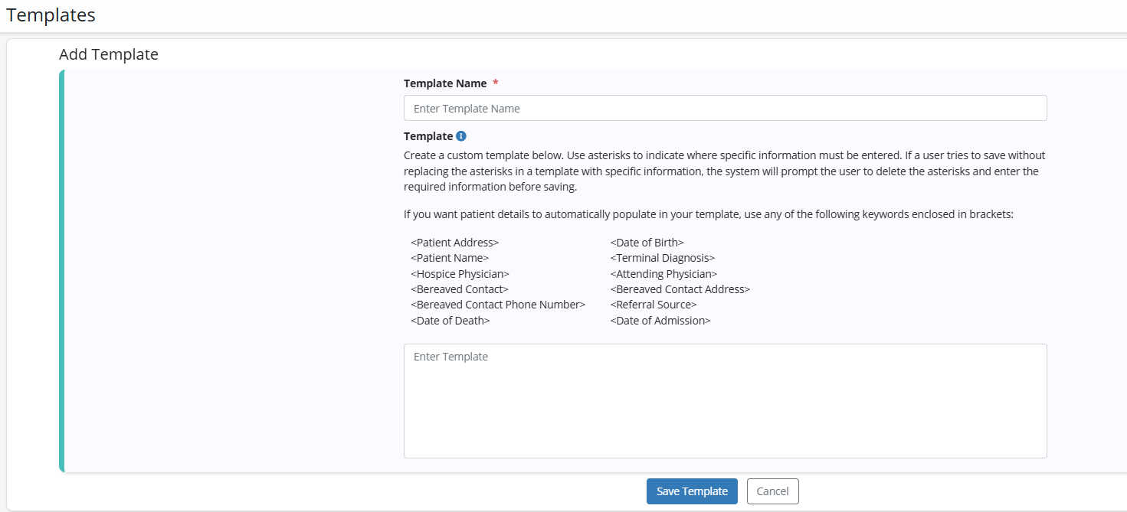This screenshot has width=1127, height=512.
Task: Focus the Enter Template Name field
Action: coord(725,109)
